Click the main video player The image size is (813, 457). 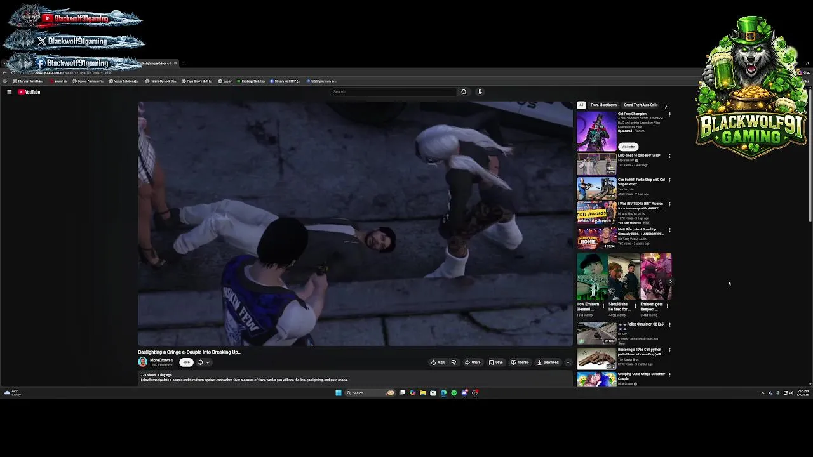point(355,223)
